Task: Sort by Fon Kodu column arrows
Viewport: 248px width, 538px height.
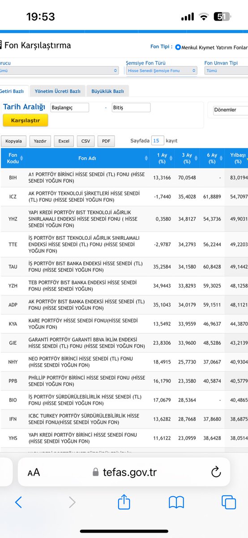Action: click(x=21, y=158)
